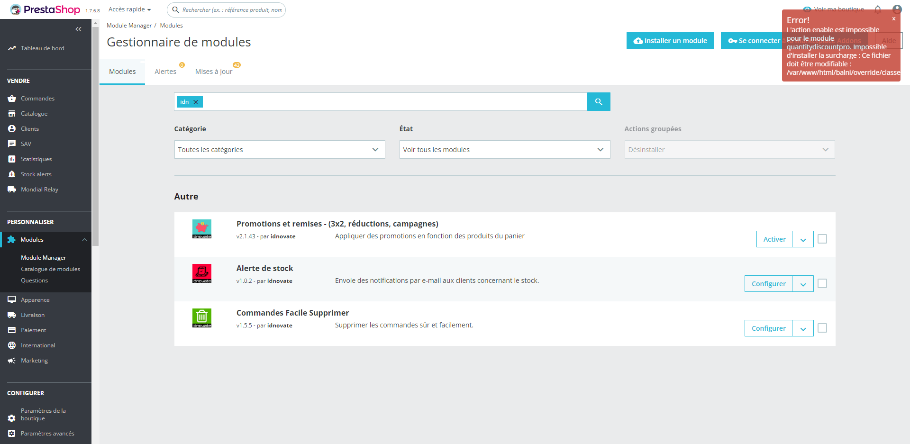Open Questions in sidebar submenu

coord(35,281)
